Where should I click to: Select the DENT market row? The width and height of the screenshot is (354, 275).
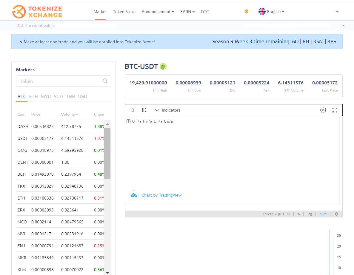[60, 163]
